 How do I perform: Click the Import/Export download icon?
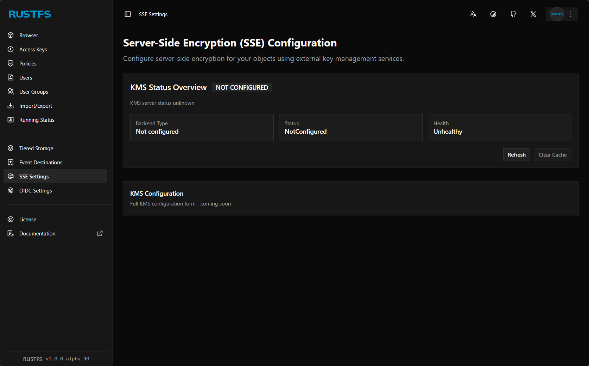click(x=11, y=106)
